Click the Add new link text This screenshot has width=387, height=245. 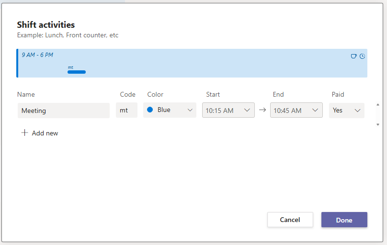[45, 133]
